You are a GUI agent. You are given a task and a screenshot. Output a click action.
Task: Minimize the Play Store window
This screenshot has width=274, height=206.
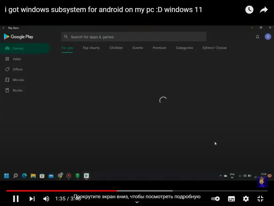click(252, 28)
